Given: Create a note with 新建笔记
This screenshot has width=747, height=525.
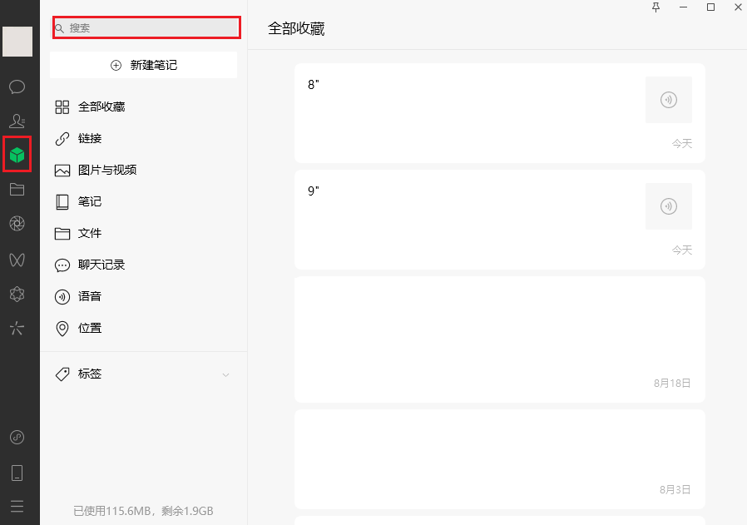Looking at the screenshot, I should 142,65.
